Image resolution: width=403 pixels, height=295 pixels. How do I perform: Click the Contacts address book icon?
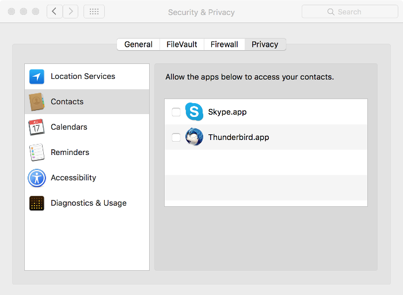(x=36, y=102)
